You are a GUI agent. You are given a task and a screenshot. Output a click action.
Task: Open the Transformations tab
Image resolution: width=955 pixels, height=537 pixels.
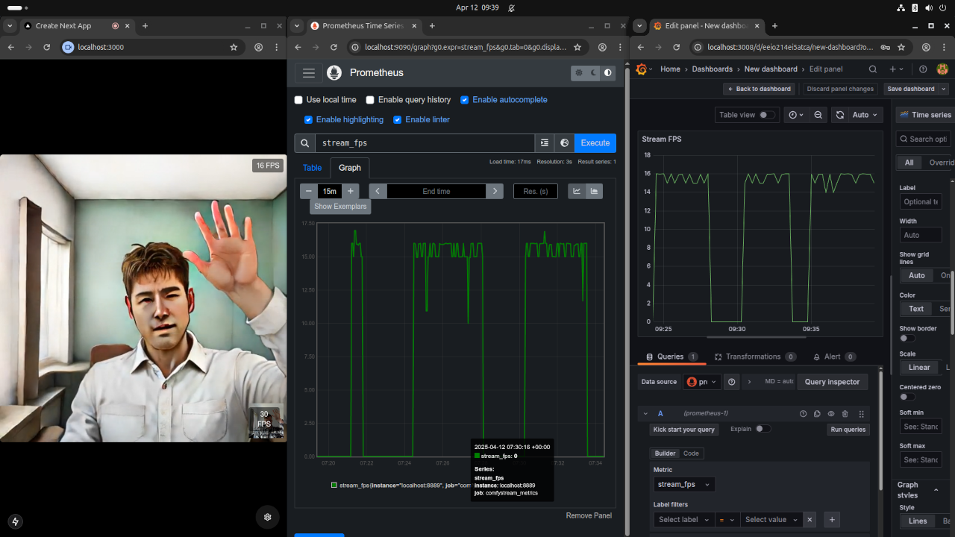point(753,357)
